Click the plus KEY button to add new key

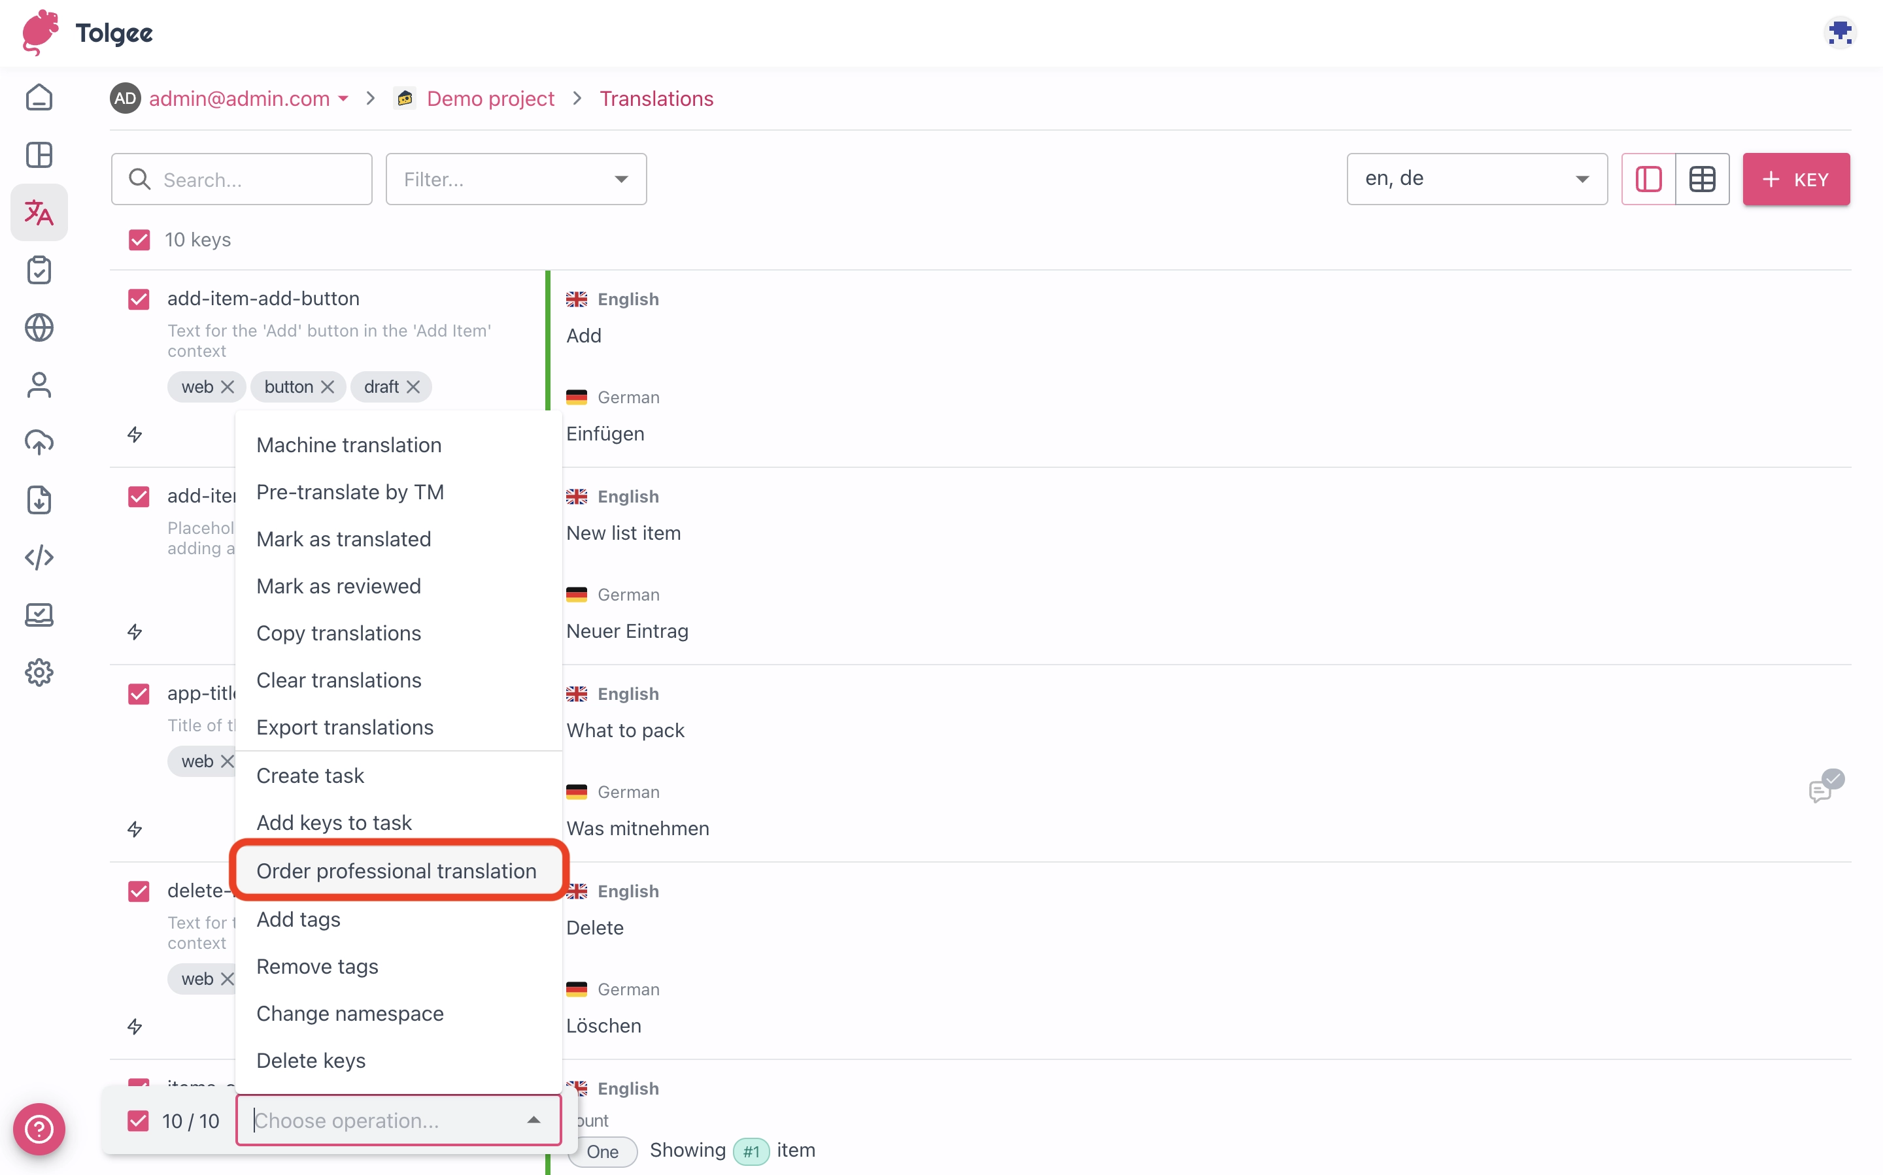[1793, 178]
